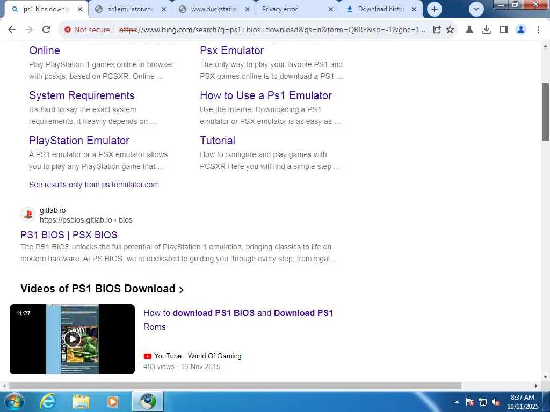Viewport: 550px width, 412px height.
Task: Play the 11:27 video thumbnail
Action: [73, 339]
